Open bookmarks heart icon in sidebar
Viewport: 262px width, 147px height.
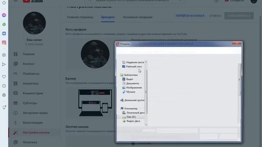4,77
